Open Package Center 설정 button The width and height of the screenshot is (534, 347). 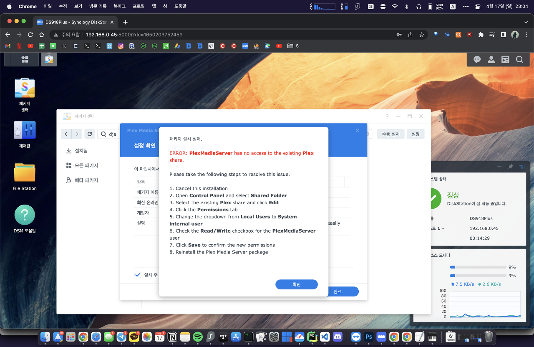click(x=416, y=134)
